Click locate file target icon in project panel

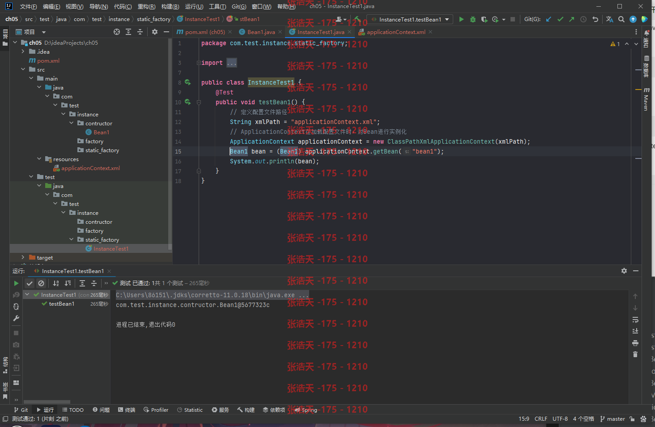[x=117, y=32]
